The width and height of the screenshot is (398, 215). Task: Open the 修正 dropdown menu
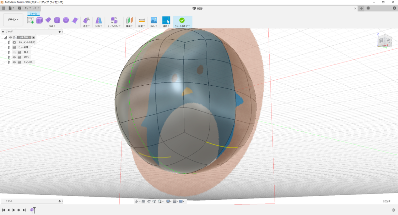click(x=87, y=26)
